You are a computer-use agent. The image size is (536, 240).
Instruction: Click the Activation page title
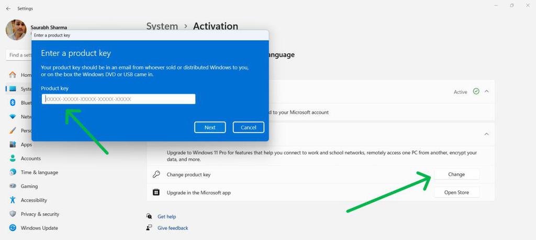[x=216, y=26]
